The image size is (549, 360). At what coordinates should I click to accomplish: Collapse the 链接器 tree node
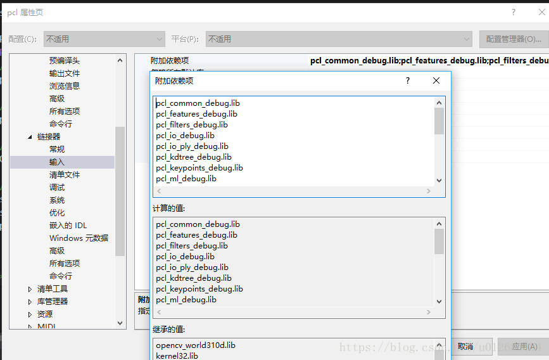tap(30, 137)
